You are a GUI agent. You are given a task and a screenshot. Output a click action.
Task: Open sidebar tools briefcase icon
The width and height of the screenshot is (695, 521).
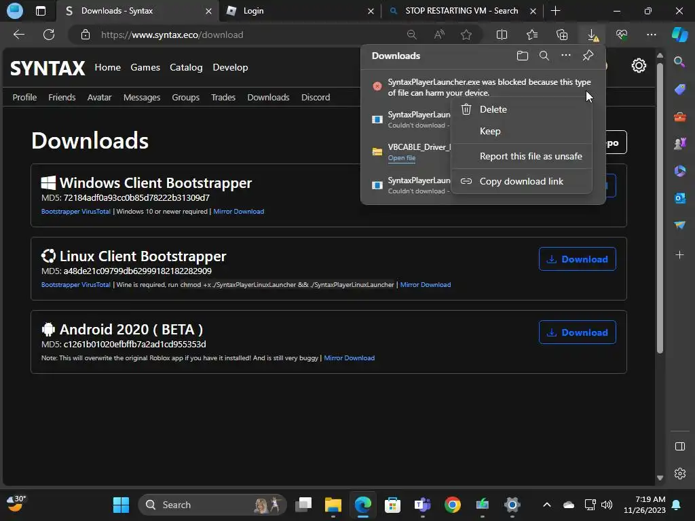point(679,117)
